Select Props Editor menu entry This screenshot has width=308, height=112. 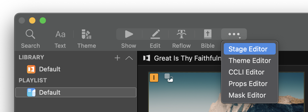tap(248, 84)
